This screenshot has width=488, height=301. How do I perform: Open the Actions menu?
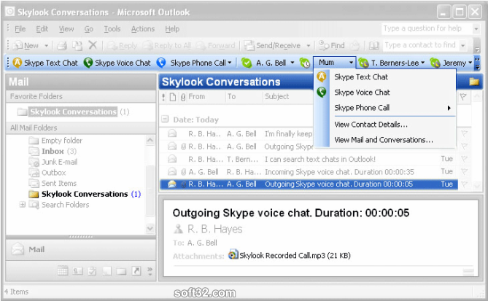pyautogui.click(x=143, y=29)
